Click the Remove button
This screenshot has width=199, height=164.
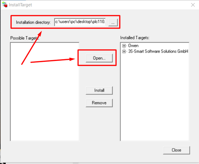point(99,103)
